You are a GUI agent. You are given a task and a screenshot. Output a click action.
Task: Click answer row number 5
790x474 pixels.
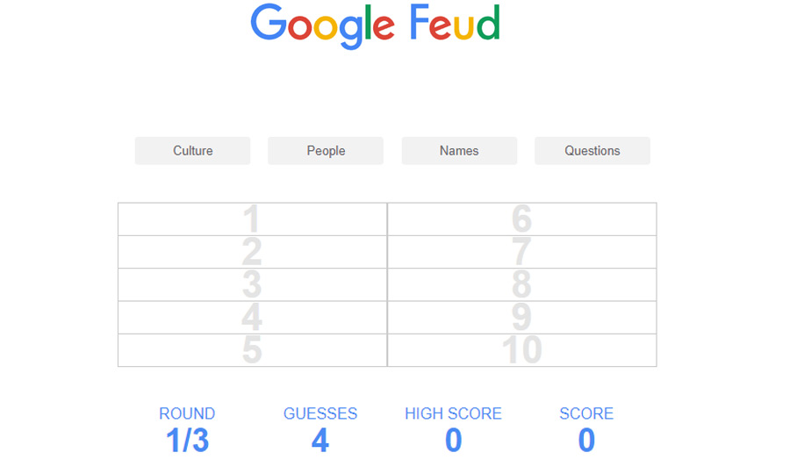[x=252, y=350]
